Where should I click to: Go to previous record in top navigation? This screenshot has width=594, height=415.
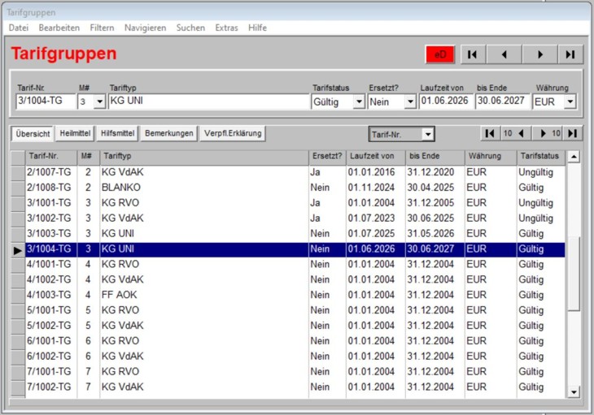pos(505,54)
